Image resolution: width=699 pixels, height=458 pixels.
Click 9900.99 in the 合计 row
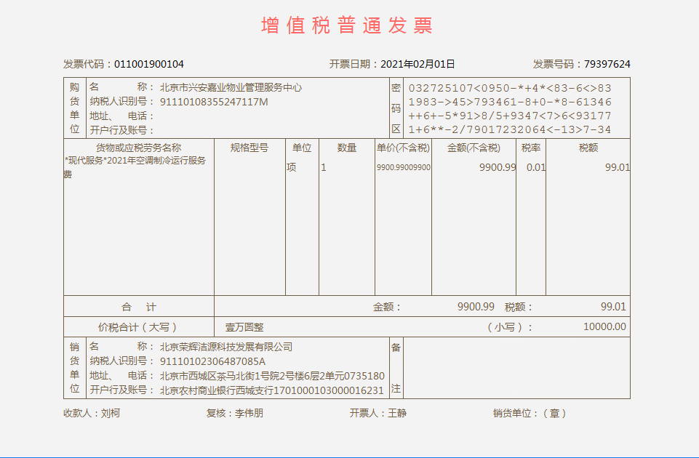pos(476,307)
